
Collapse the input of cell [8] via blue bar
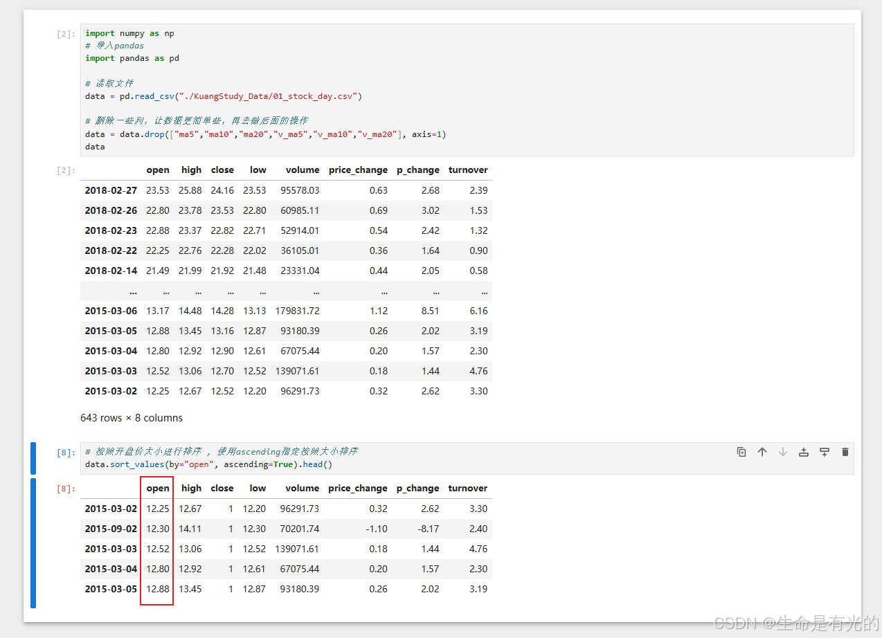pyautogui.click(x=33, y=458)
